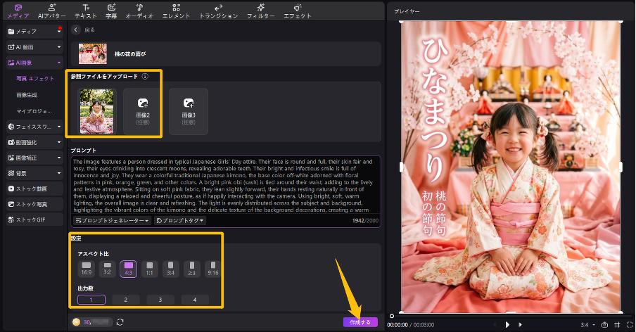Switch to the テキスト tab
Viewport: 636px width, 332px height.
(x=86, y=10)
